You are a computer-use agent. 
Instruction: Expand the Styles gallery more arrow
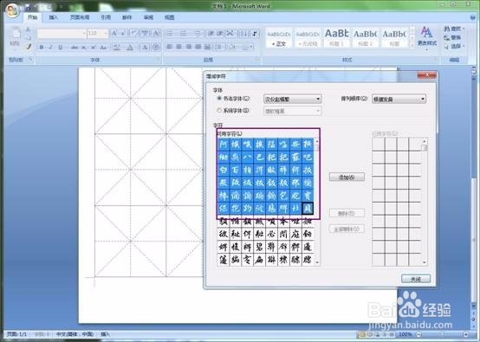(412, 44)
